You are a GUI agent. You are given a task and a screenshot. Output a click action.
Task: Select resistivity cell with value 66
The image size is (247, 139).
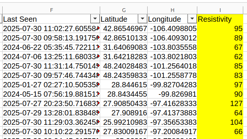[x=220, y=132]
